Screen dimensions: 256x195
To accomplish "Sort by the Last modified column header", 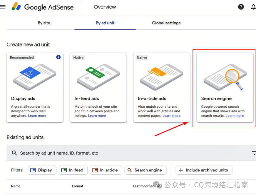I will tap(143, 186).
